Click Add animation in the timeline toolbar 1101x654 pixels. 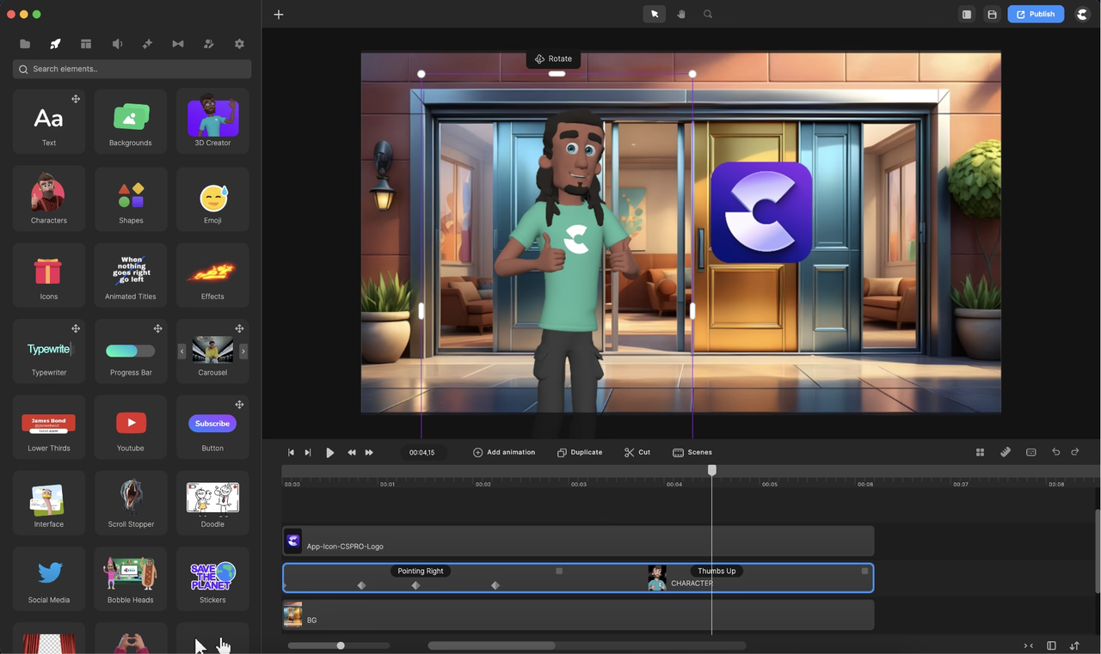[504, 451]
